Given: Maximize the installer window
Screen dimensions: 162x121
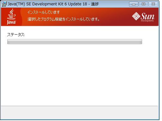Looking at the screenshot, I should [x=143, y=4].
